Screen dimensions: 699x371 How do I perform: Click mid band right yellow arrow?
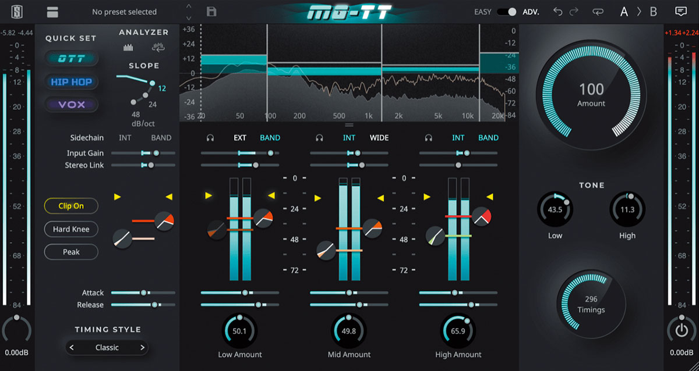click(x=380, y=198)
